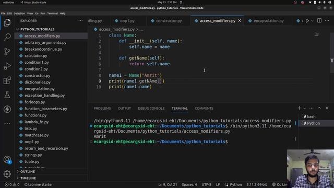Image resolution: width=334 pixels, height=188 pixels.
Task: Open the File menu
Action: [3, 14]
